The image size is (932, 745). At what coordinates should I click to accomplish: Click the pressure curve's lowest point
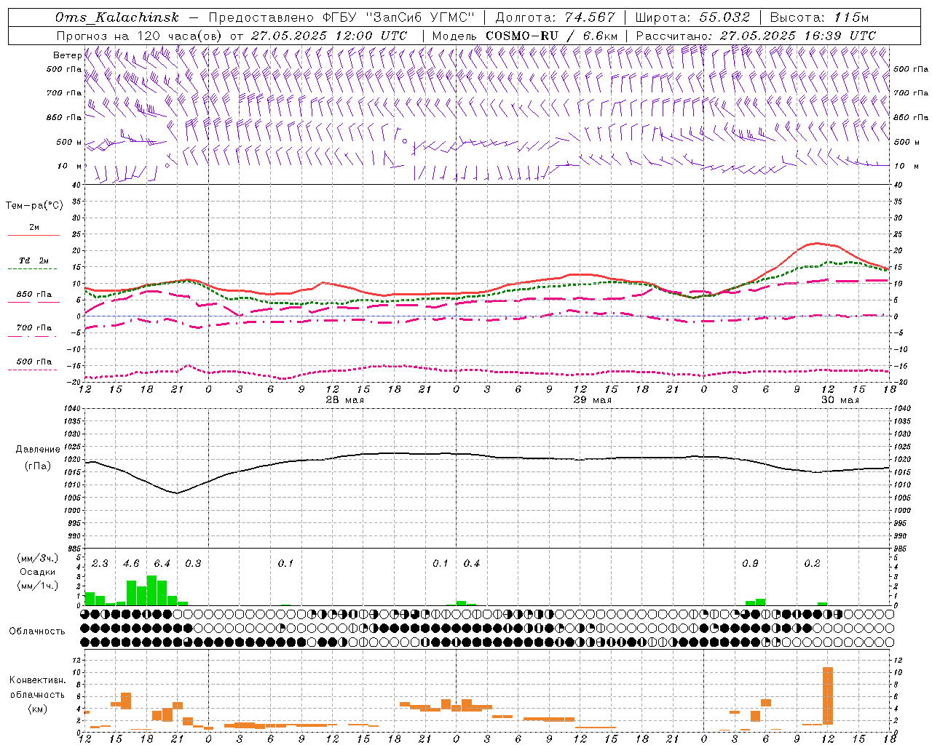pyautogui.click(x=176, y=493)
